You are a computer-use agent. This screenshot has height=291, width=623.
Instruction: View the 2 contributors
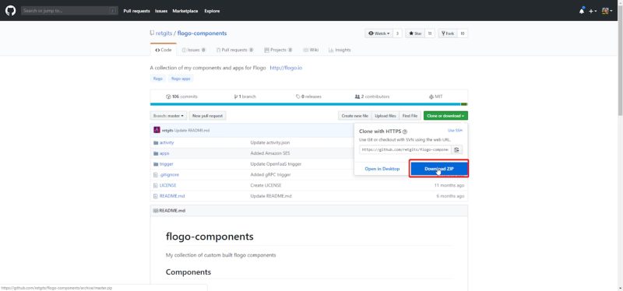pyautogui.click(x=372, y=96)
